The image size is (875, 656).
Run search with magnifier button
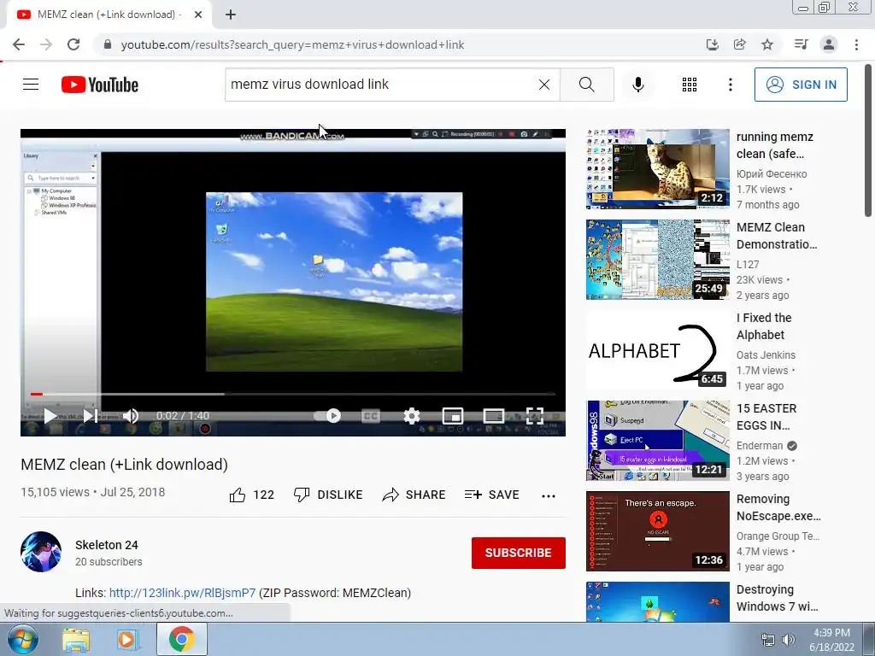586,85
